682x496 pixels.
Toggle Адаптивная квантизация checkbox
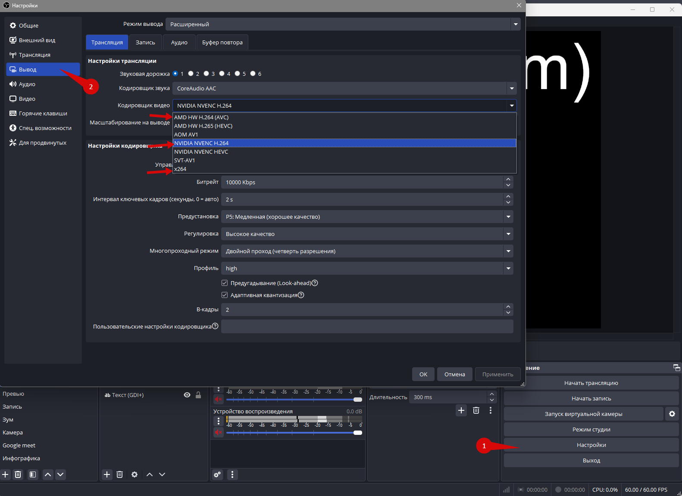pyautogui.click(x=225, y=295)
